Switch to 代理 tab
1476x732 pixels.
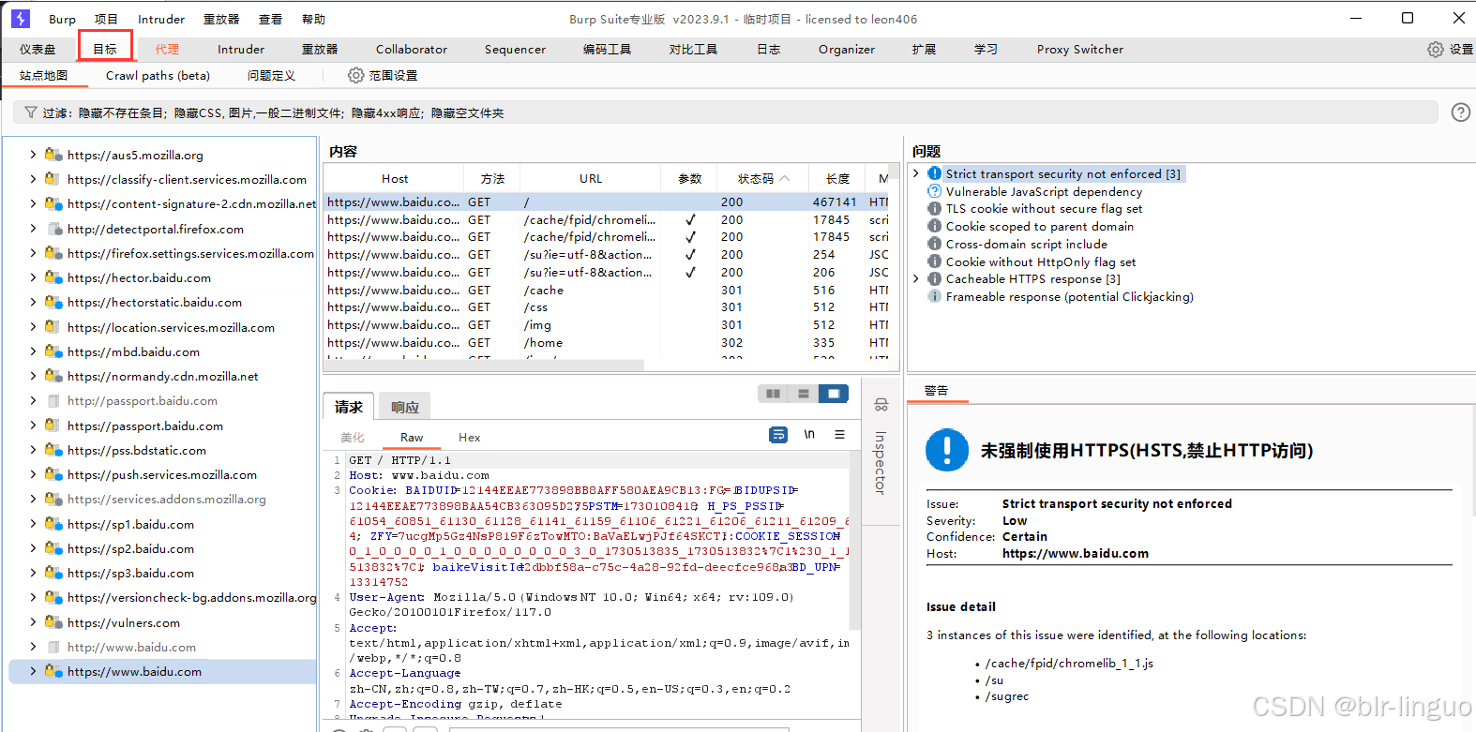click(167, 50)
